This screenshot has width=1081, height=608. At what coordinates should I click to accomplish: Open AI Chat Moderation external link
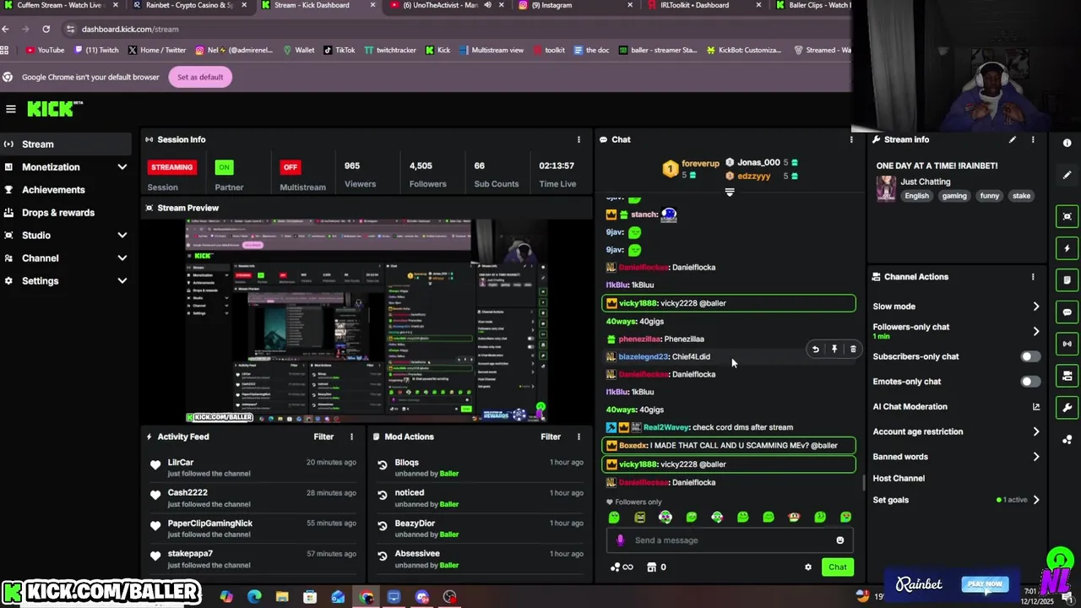(1035, 407)
